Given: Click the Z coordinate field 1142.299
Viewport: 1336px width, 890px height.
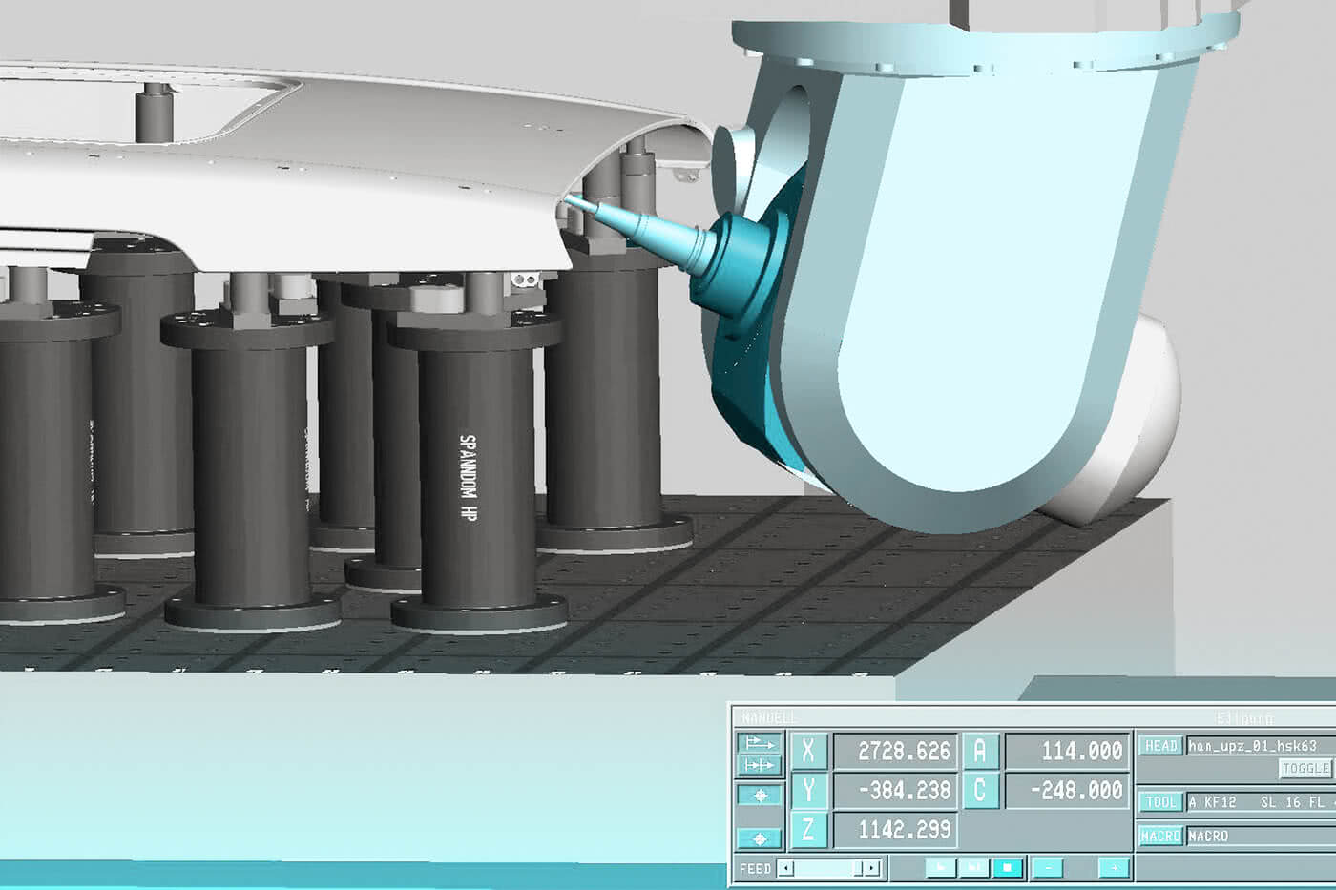Looking at the screenshot, I should tap(895, 830).
